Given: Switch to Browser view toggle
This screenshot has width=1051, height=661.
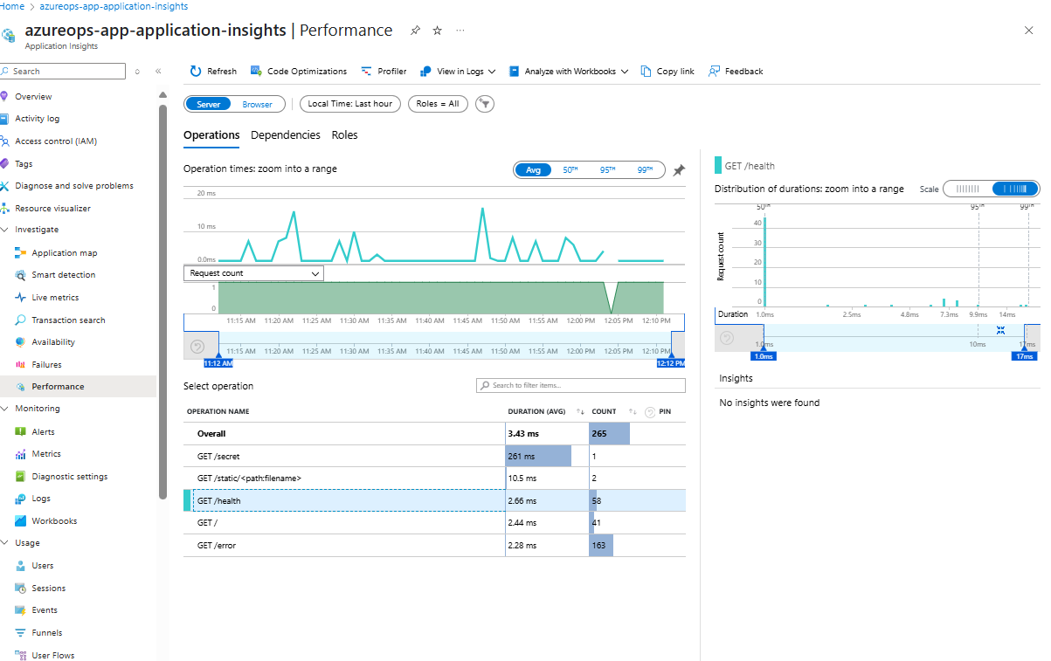Looking at the screenshot, I should pos(257,104).
